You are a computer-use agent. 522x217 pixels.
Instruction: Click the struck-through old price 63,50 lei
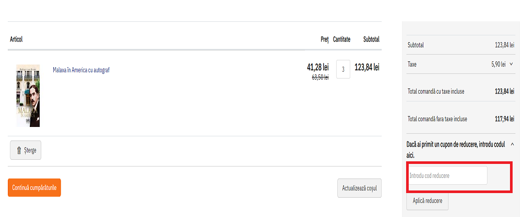[x=320, y=78]
